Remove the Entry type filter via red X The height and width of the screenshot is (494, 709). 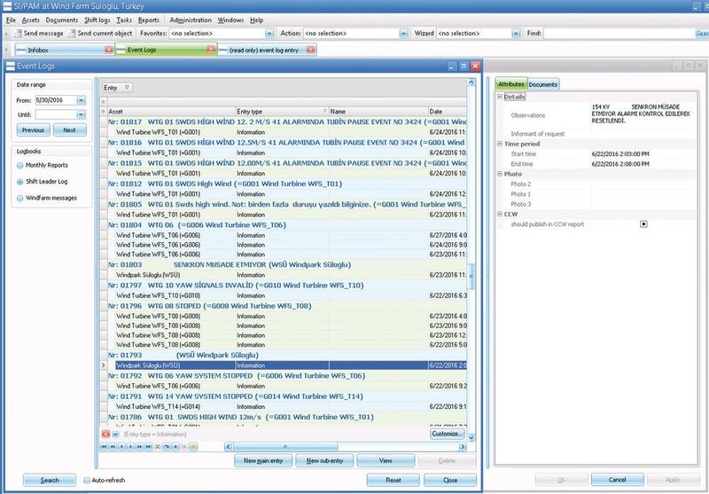(105, 434)
